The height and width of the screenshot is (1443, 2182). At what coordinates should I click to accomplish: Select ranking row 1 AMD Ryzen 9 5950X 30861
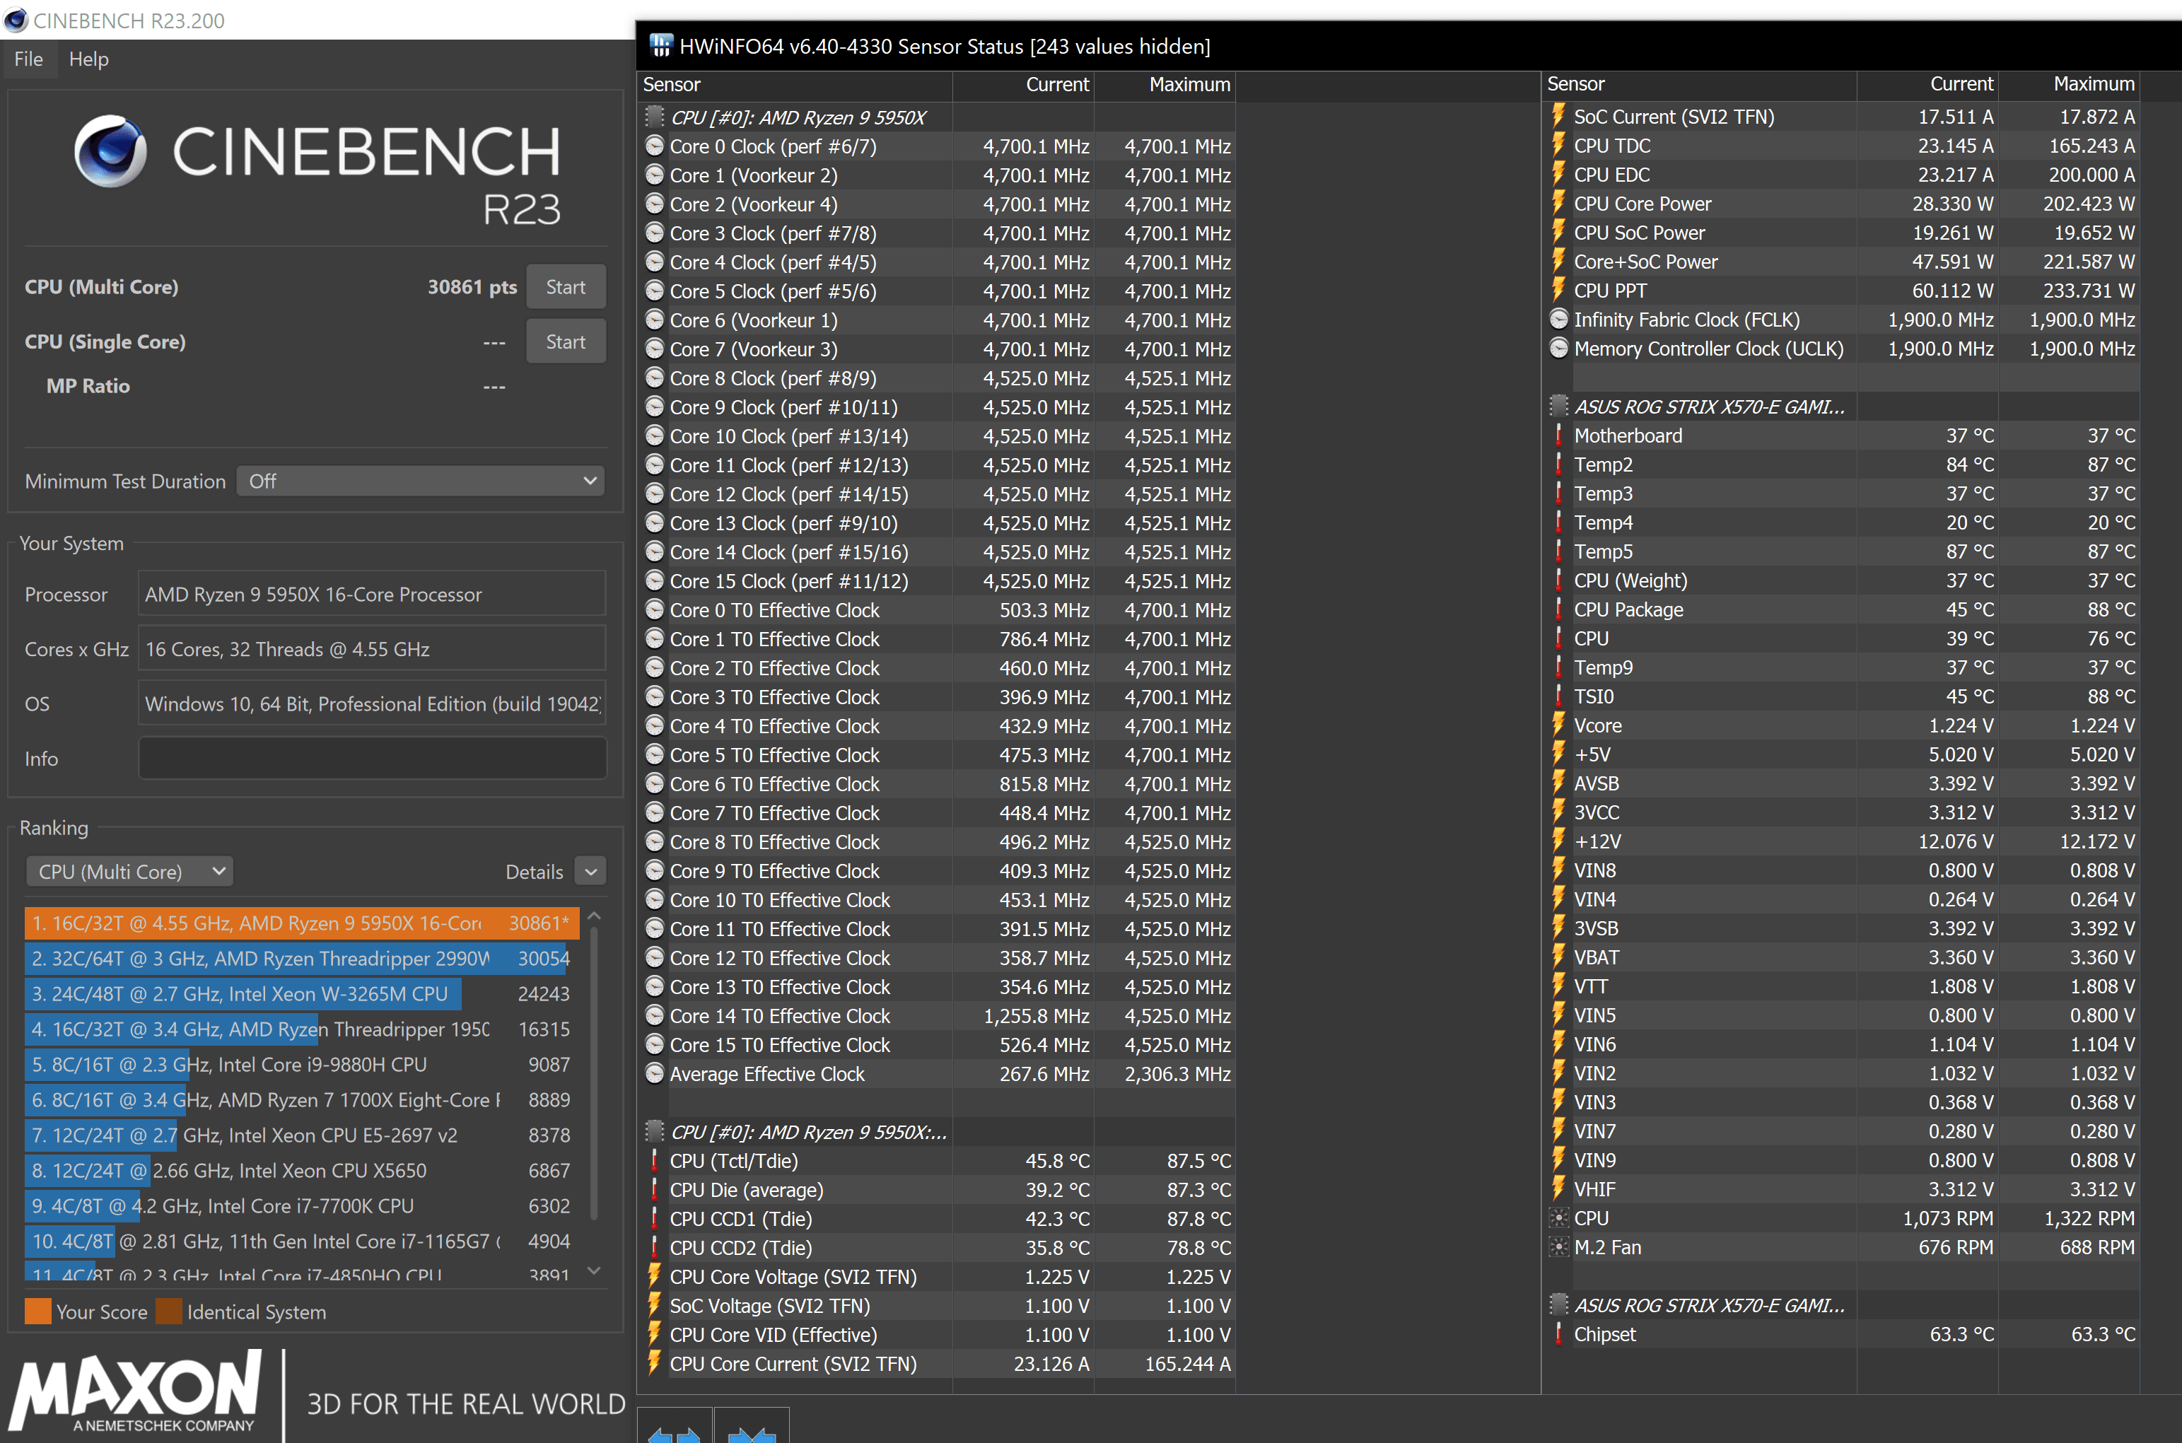(302, 923)
